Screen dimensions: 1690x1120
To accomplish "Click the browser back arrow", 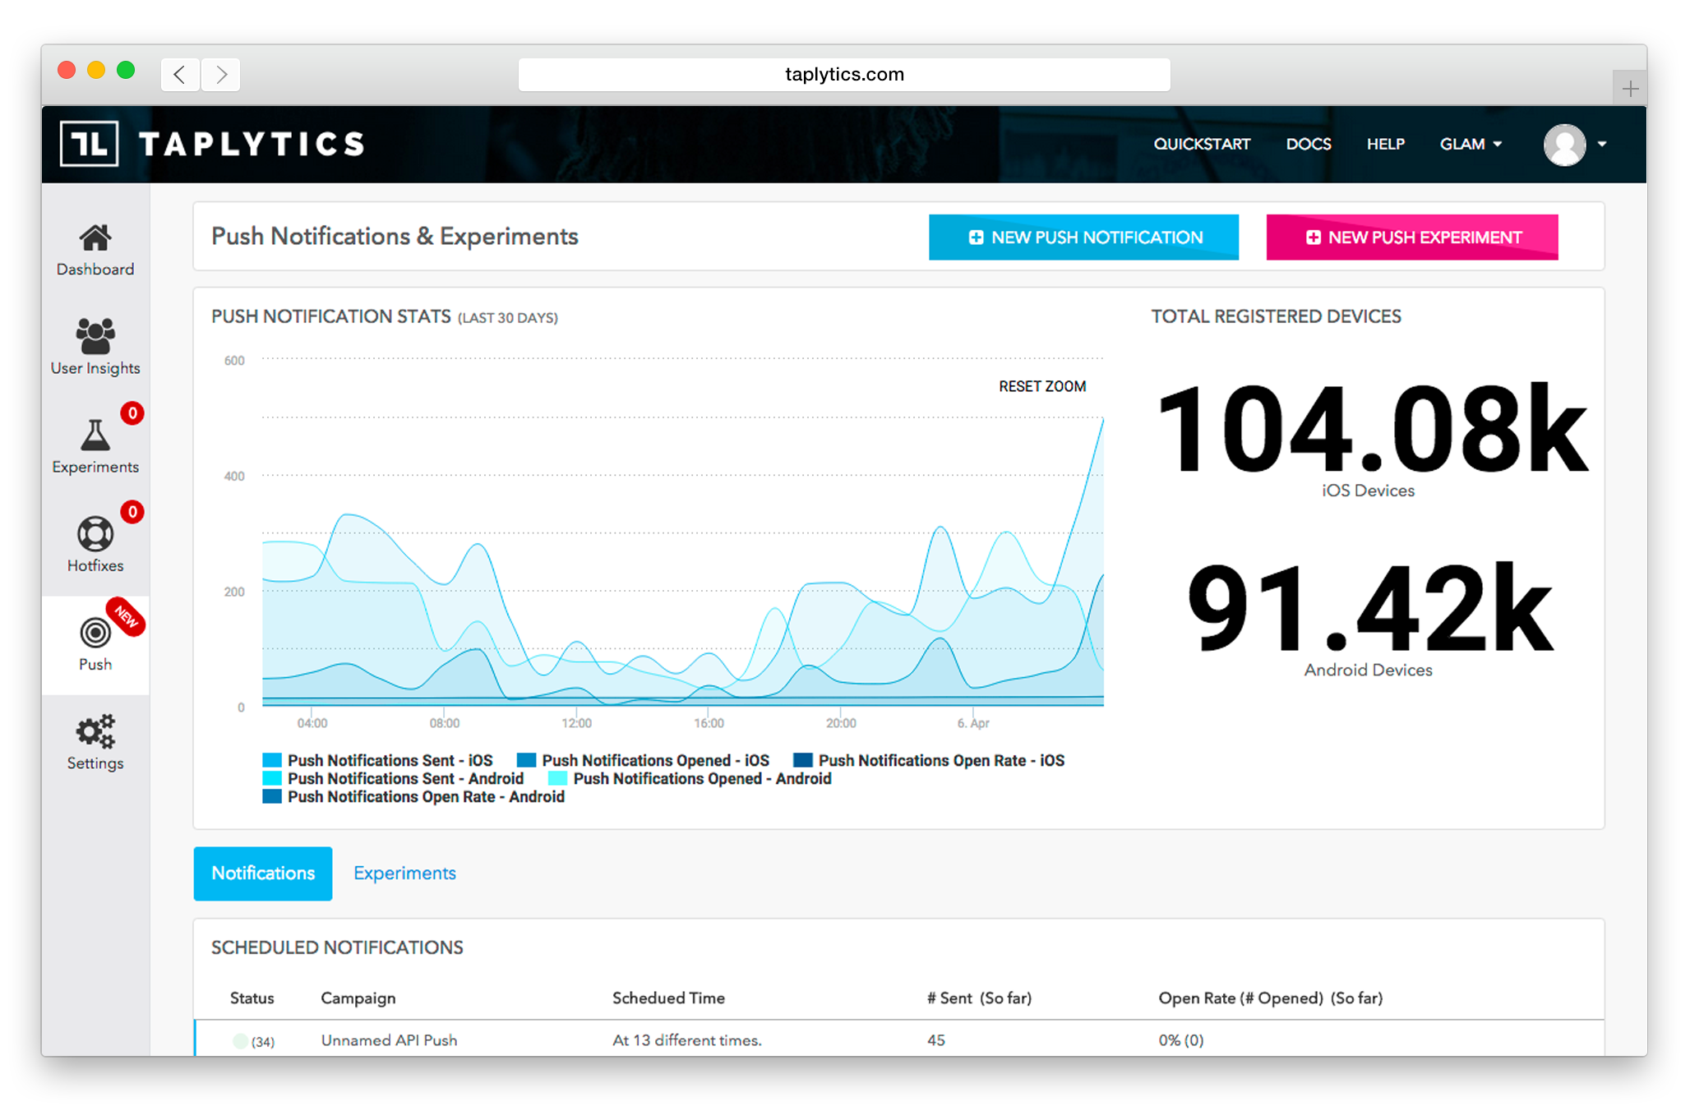I will coord(180,75).
